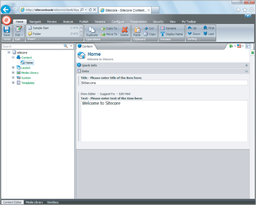Screen dimensions: 256x205
Task: Click the Save icon in the ribbon
Action: [x=7, y=30]
